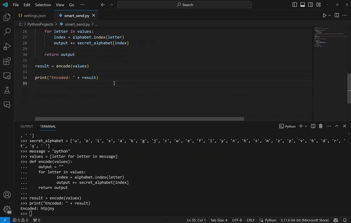
Task: Toggle secondary side bar layout
Action: pyautogui.click(x=311, y=5)
